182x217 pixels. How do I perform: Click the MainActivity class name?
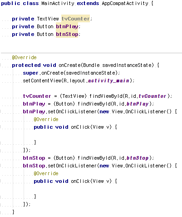pyautogui.click(x=58, y=4)
